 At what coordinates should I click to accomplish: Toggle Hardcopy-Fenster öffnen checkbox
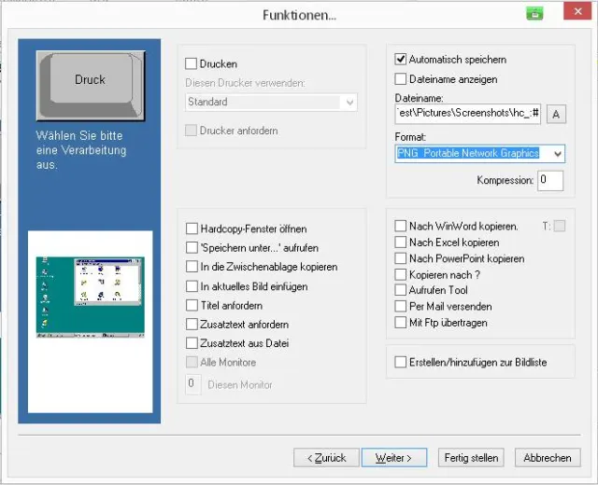[192, 229]
